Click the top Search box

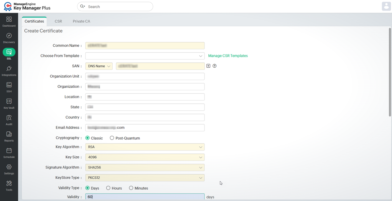click(x=115, y=7)
